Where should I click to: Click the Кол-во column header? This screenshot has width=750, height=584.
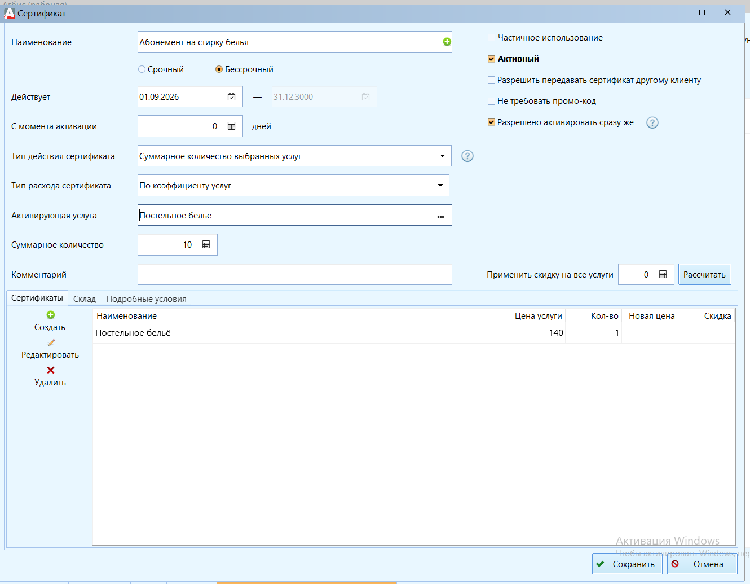594,316
